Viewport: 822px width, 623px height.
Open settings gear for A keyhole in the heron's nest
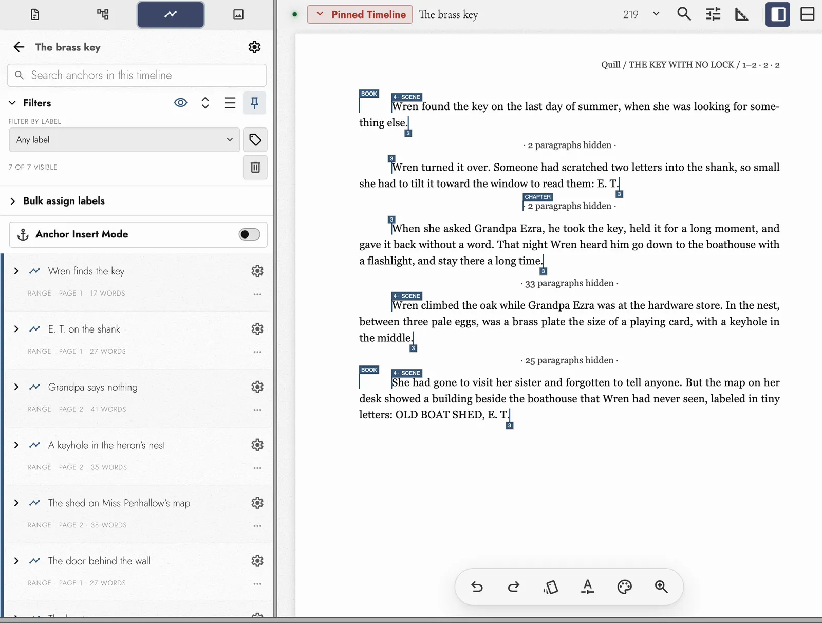tap(257, 445)
